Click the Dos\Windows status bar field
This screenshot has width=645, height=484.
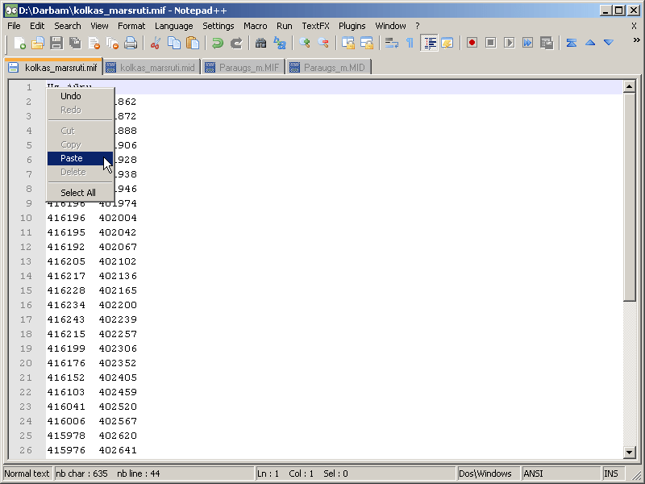pos(489,474)
